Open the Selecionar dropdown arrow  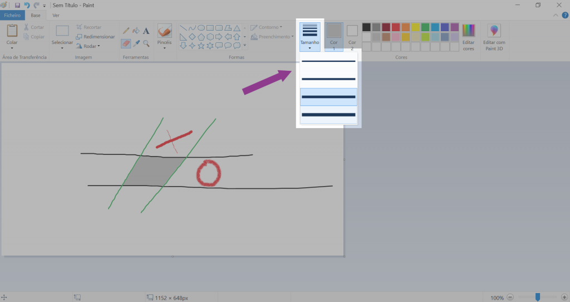62,48
